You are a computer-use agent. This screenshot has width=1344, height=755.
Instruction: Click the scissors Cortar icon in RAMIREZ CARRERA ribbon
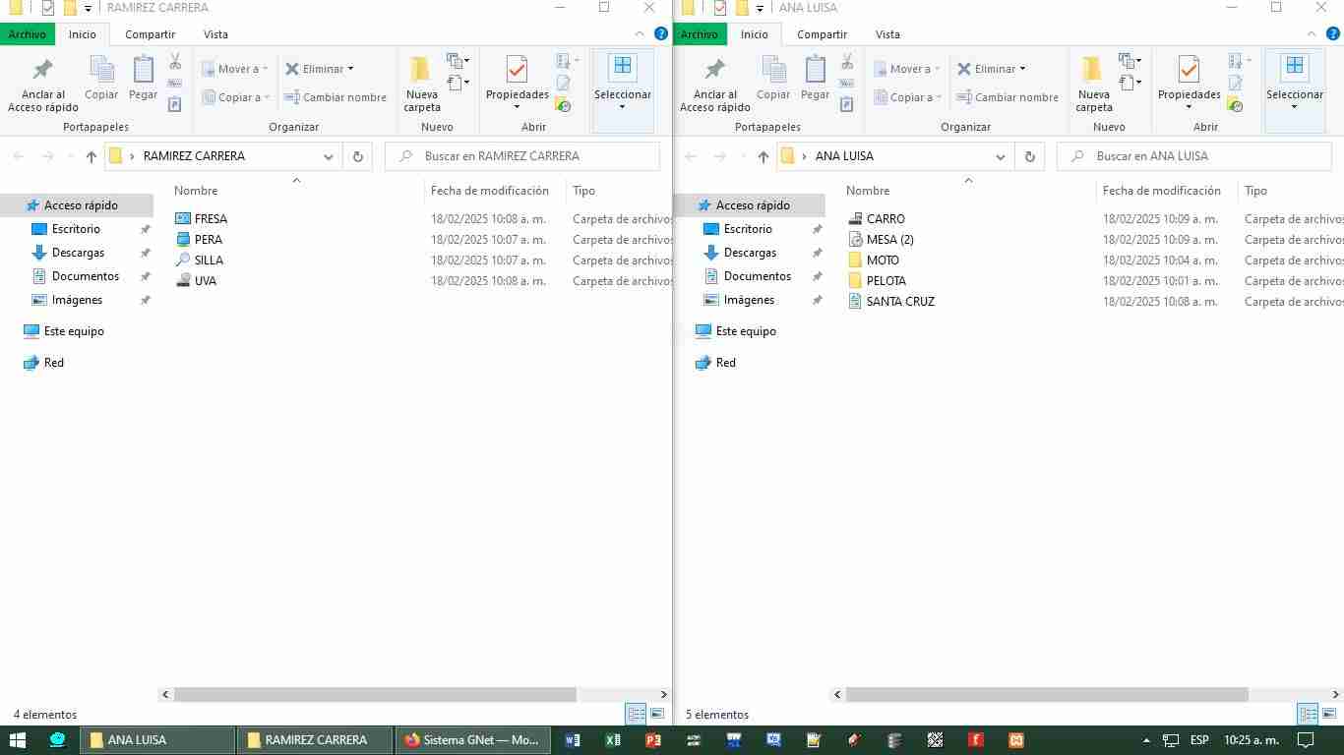175,62
